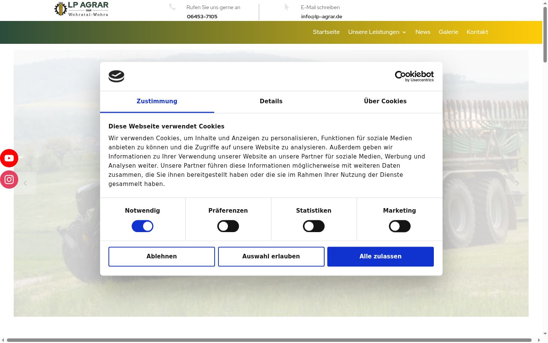Click the Ablehnen button
The width and height of the screenshot is (548, 343).
(162, 256)
